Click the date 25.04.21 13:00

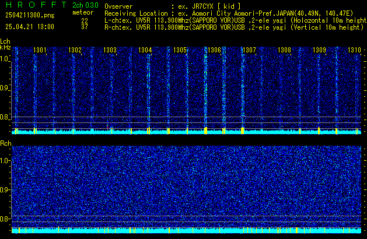click(30, 27)
